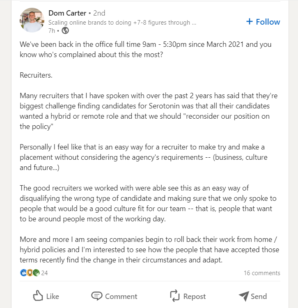Click the paragraph starting 'More and more'
This screenshot has height=308, width=298.
point(149,250)
